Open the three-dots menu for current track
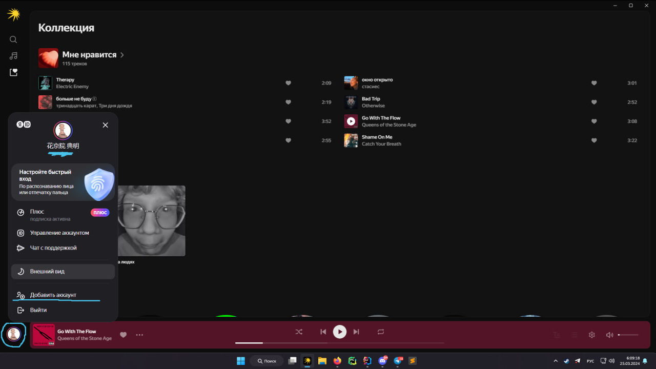 (139, 335)
